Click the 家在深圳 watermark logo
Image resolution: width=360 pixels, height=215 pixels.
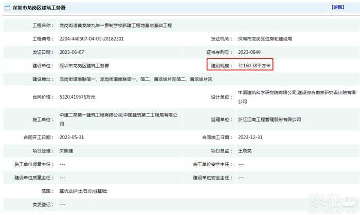click(x=328, y=203)
